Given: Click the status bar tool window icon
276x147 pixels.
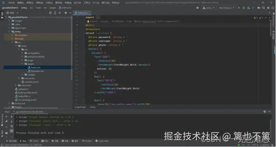Looking at the screenshot, I should tap(2, 145).
